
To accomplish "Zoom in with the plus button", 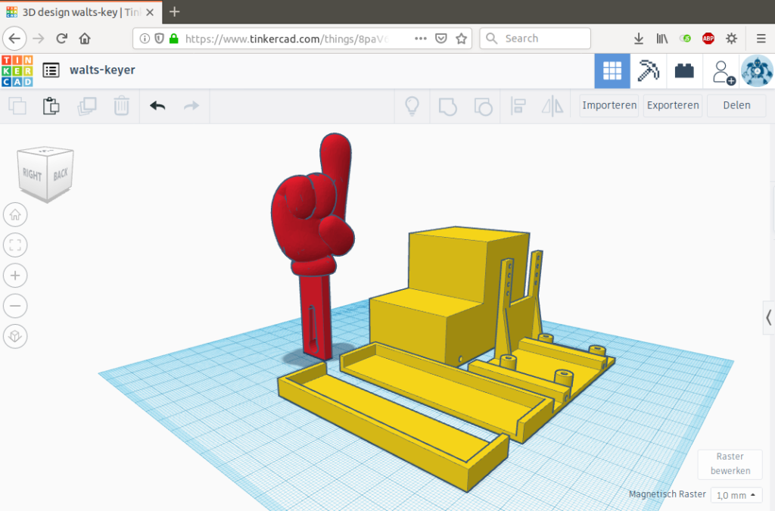I will click(x=15, y=275).
